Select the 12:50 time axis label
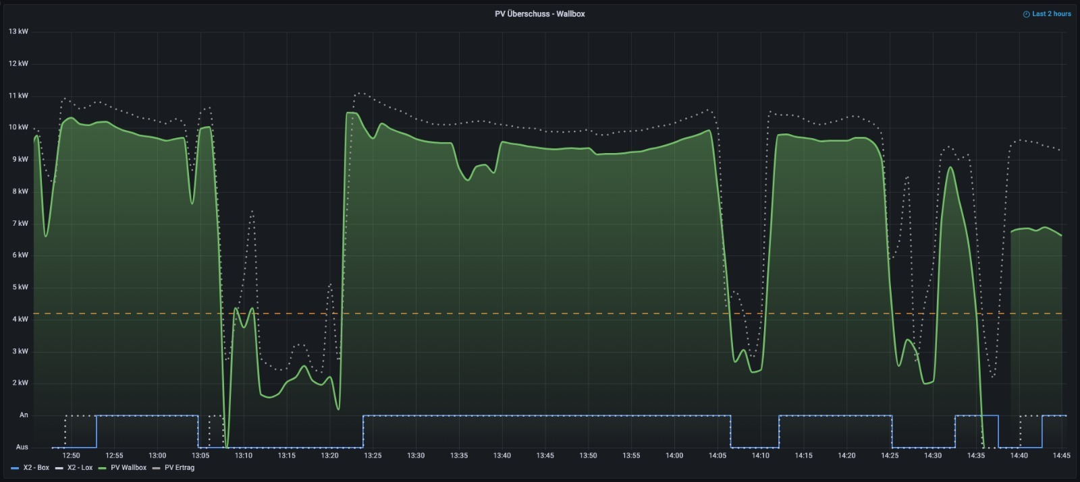The height and width of the screenshot is (482, 1080). pyautogui.click(x=71, y=456)
